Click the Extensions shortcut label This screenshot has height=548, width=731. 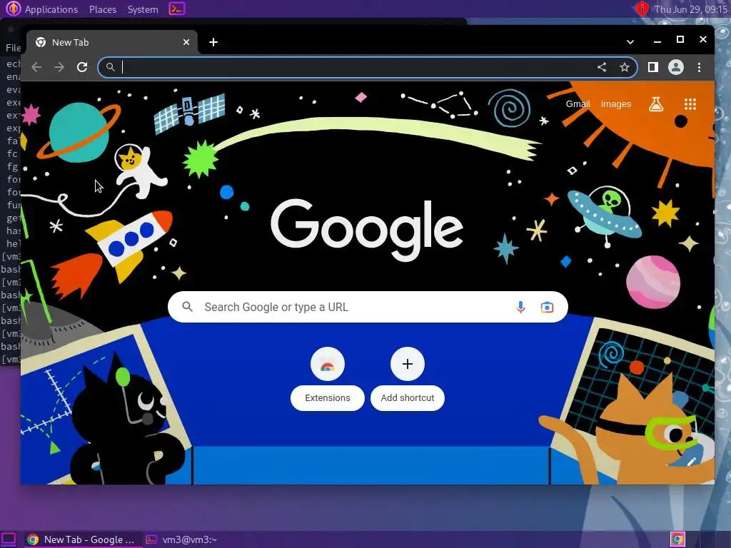coord(328,398)
